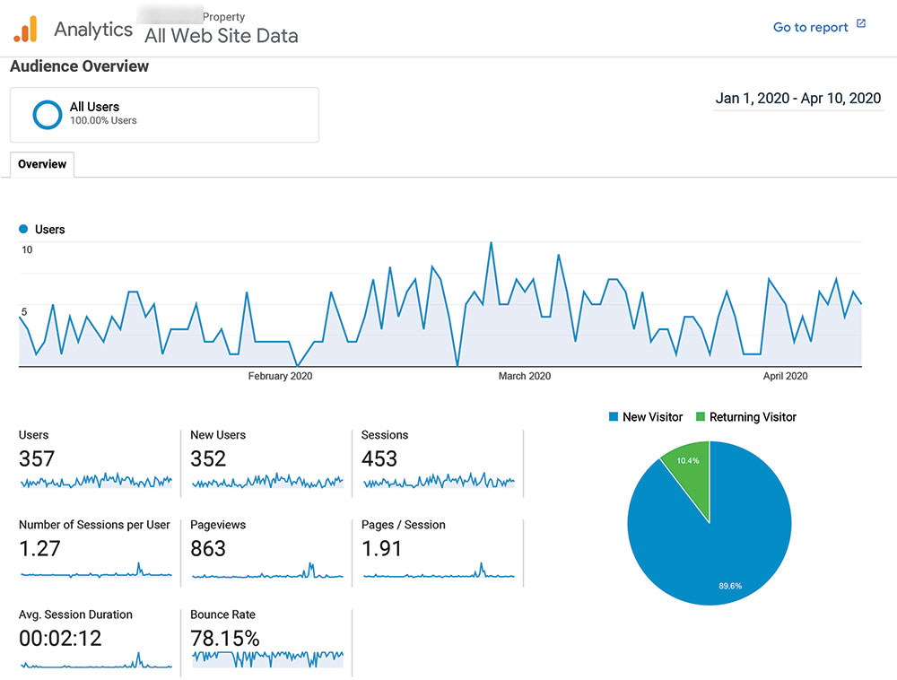This screenshot has height=680, width=897.
Task: Click the Pageviews 863 sparkline
Action: click(x=267, y=571)
